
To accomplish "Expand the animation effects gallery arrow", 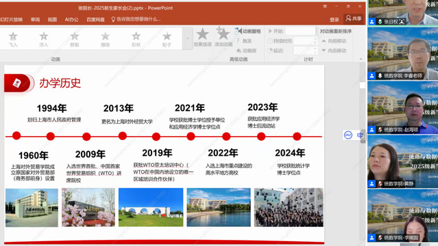I will click(187, 39).
